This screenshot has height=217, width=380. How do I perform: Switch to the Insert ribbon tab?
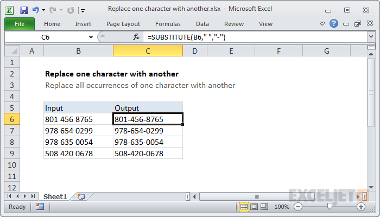tap(83, 24)
